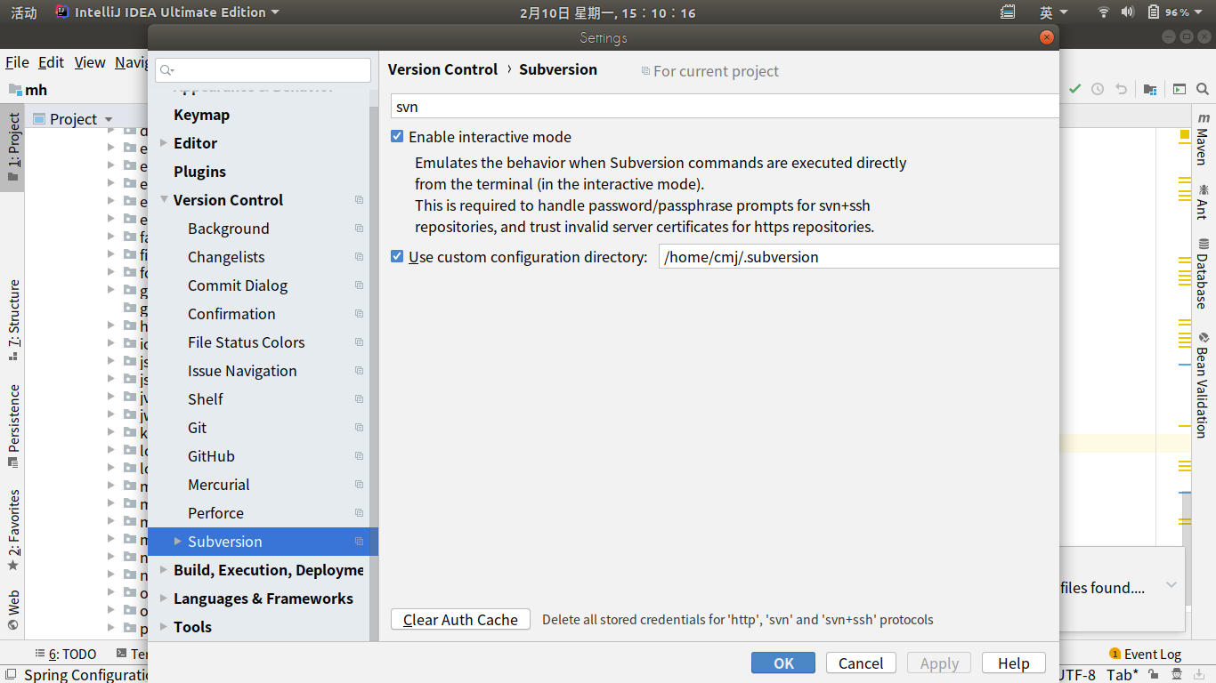Open the input method 英 dropdown
This screenshot has height=683, width=1216.
point(1053,12)
